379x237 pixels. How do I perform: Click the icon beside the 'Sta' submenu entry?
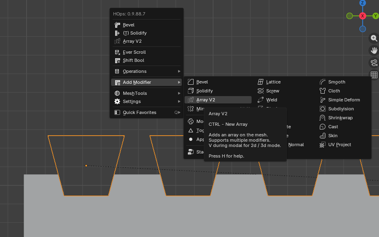[191, 152]
